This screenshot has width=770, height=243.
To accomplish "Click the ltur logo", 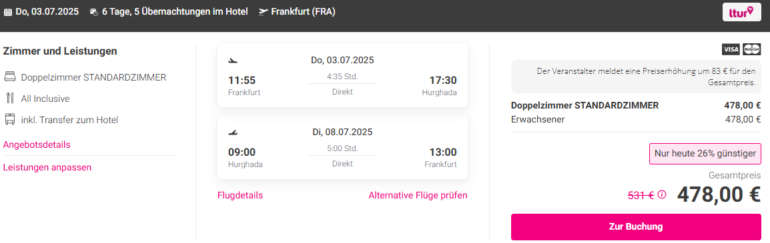I will click(741, 12).
